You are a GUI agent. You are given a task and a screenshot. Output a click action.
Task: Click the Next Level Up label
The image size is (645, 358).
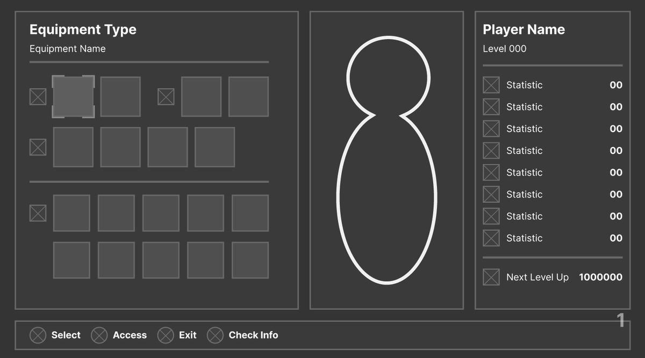click(x=537, y=277)
